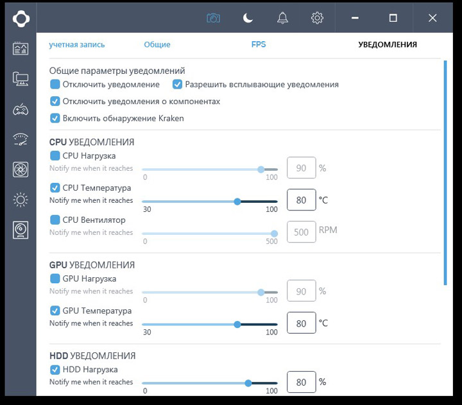
Task: Click GPU Нагрузка value field 90
Action: 302,291
